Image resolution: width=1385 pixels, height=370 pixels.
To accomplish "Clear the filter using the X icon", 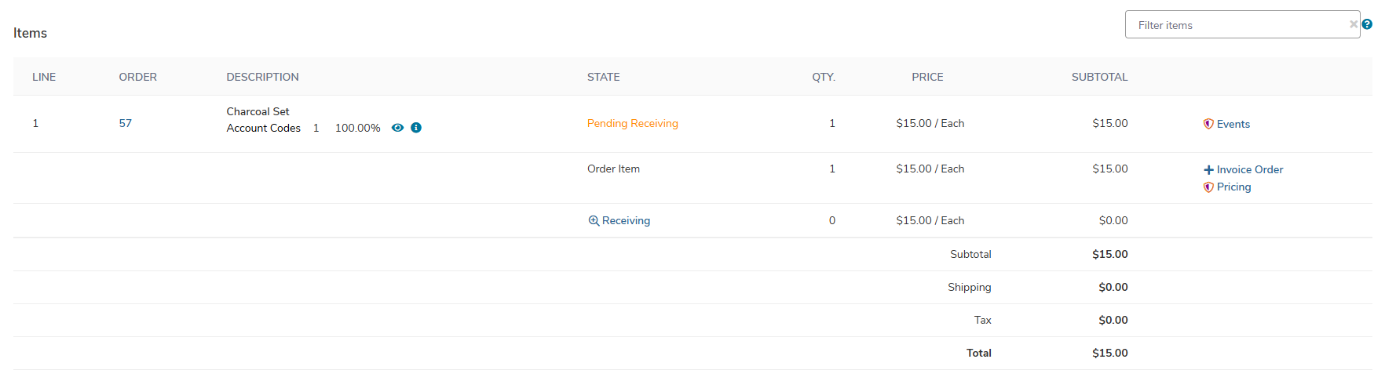I will 1354,24.
